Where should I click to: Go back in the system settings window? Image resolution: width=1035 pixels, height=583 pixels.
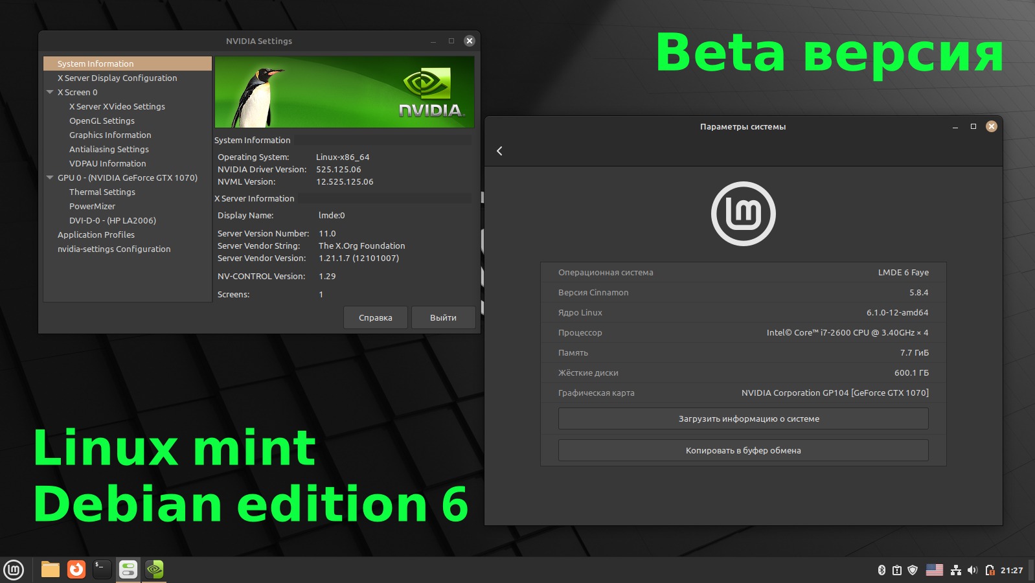499,151
